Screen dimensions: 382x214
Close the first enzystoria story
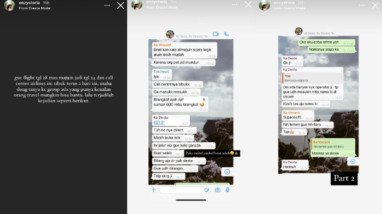coord(121,5)
